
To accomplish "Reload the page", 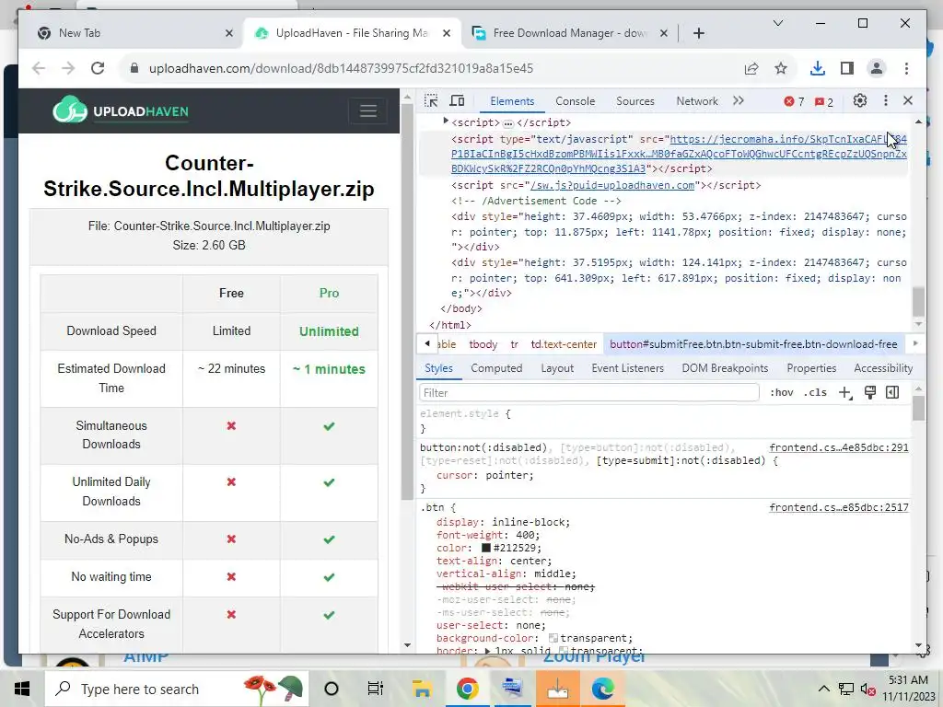I will click(98, 68).
